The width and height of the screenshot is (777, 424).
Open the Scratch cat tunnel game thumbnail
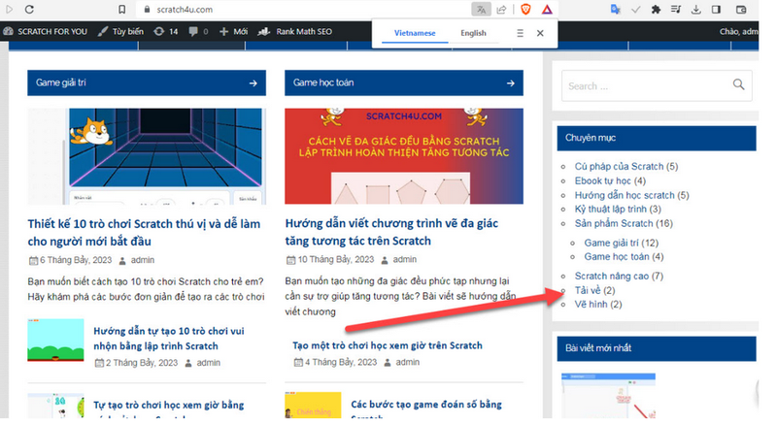pos(147,156)
